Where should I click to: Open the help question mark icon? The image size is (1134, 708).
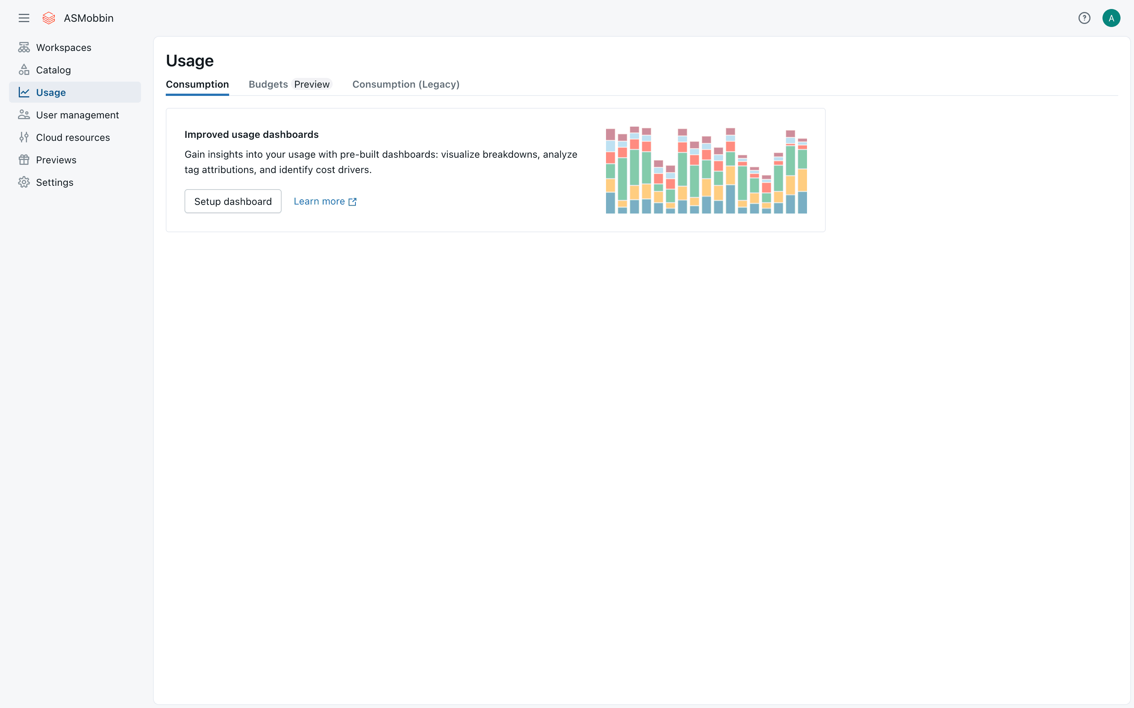pos(1084,18)
